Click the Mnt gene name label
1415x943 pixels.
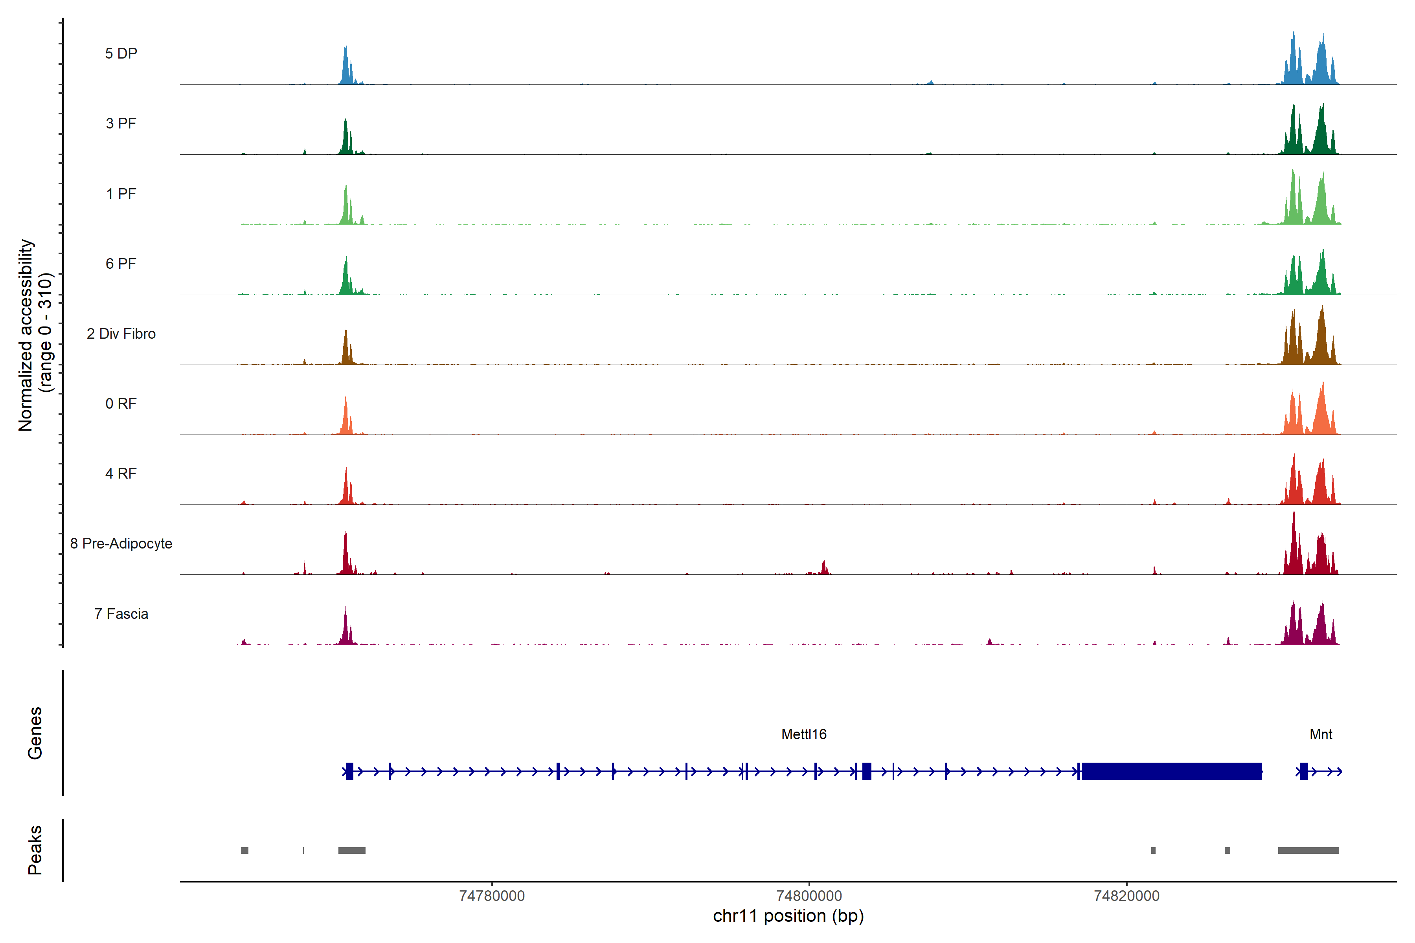[x=1321, y=734]
